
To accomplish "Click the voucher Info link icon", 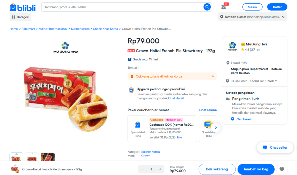I will (x=179, y=137).
